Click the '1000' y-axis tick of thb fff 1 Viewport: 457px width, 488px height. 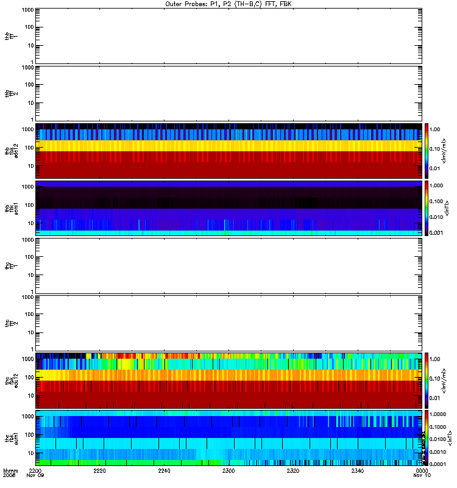[27, 10]
